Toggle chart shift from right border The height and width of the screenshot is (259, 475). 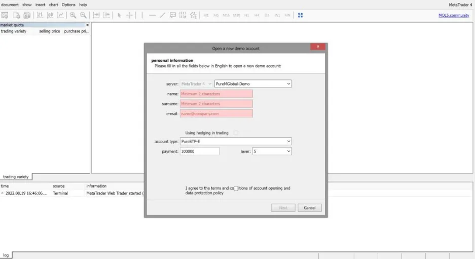(106, 15)
